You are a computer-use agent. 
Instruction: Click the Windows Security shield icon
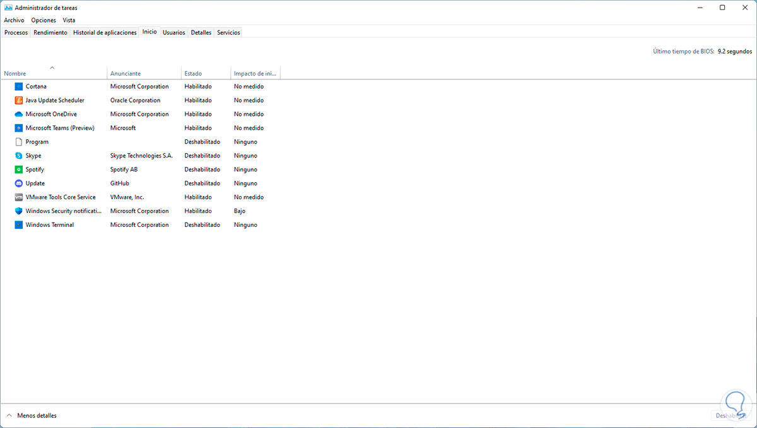(x=18, y=211)
